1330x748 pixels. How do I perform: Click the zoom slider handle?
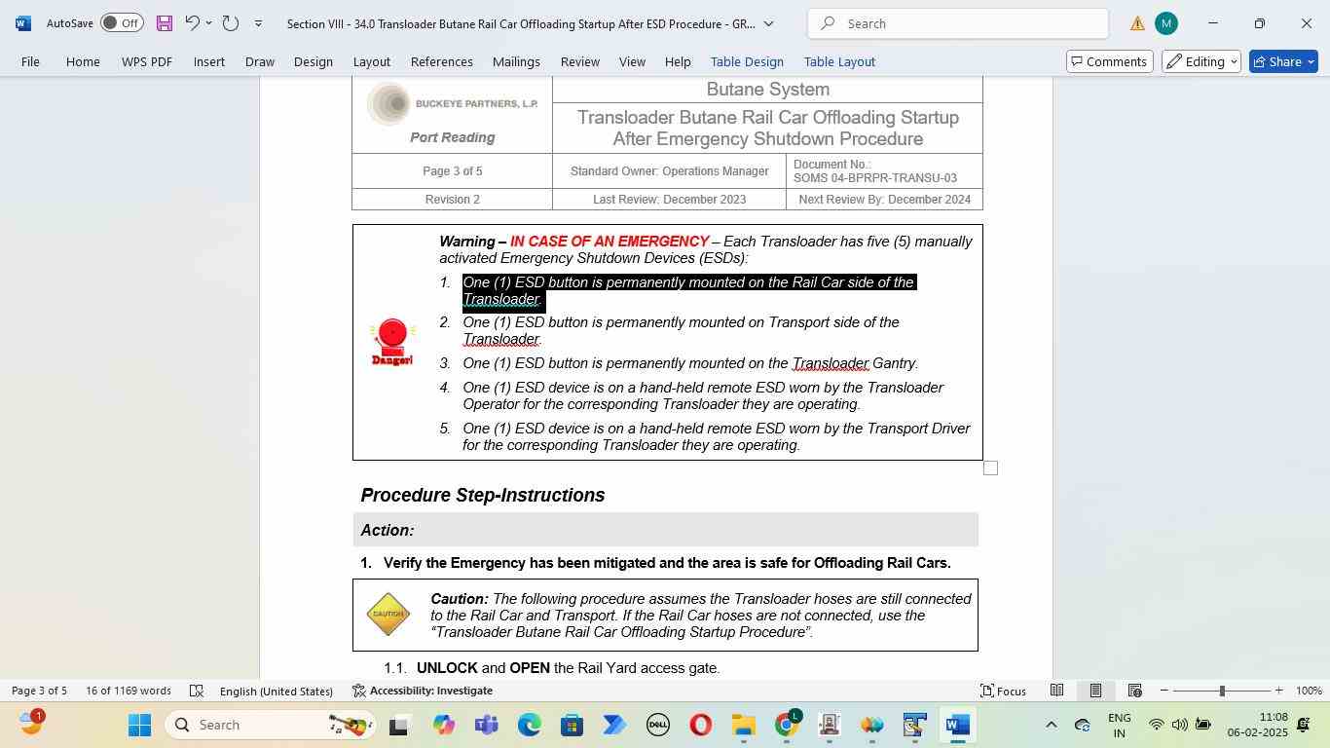tap(1222, 691)
